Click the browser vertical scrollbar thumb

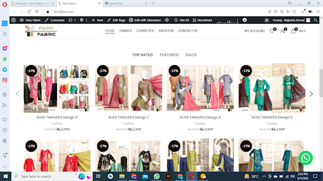[321, 83]
